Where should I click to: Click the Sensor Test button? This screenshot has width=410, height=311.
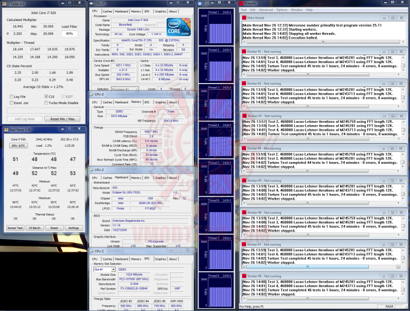coord(15,228)
